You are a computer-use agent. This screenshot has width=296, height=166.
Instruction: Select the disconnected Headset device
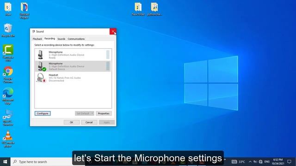point(73,78)
